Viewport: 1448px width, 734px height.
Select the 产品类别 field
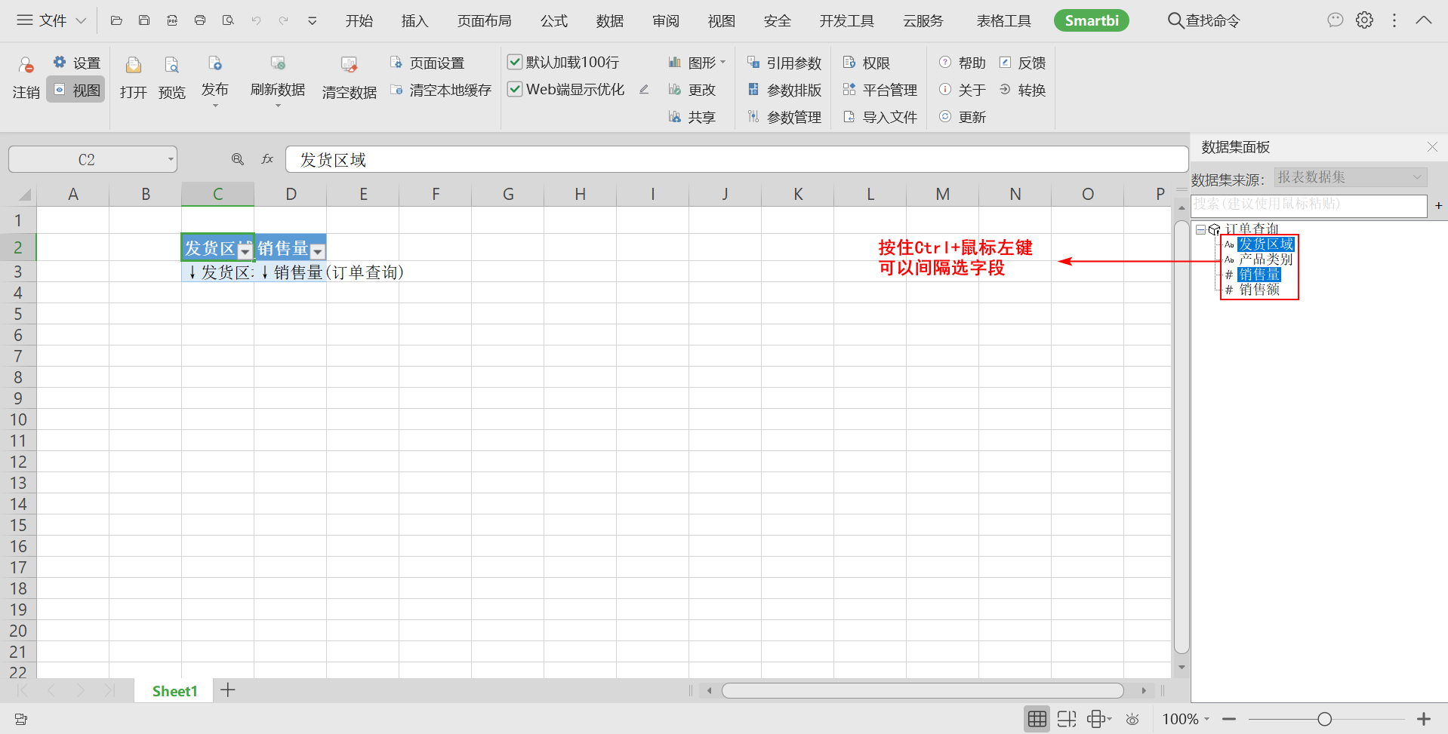click(x=1265, y=260)
